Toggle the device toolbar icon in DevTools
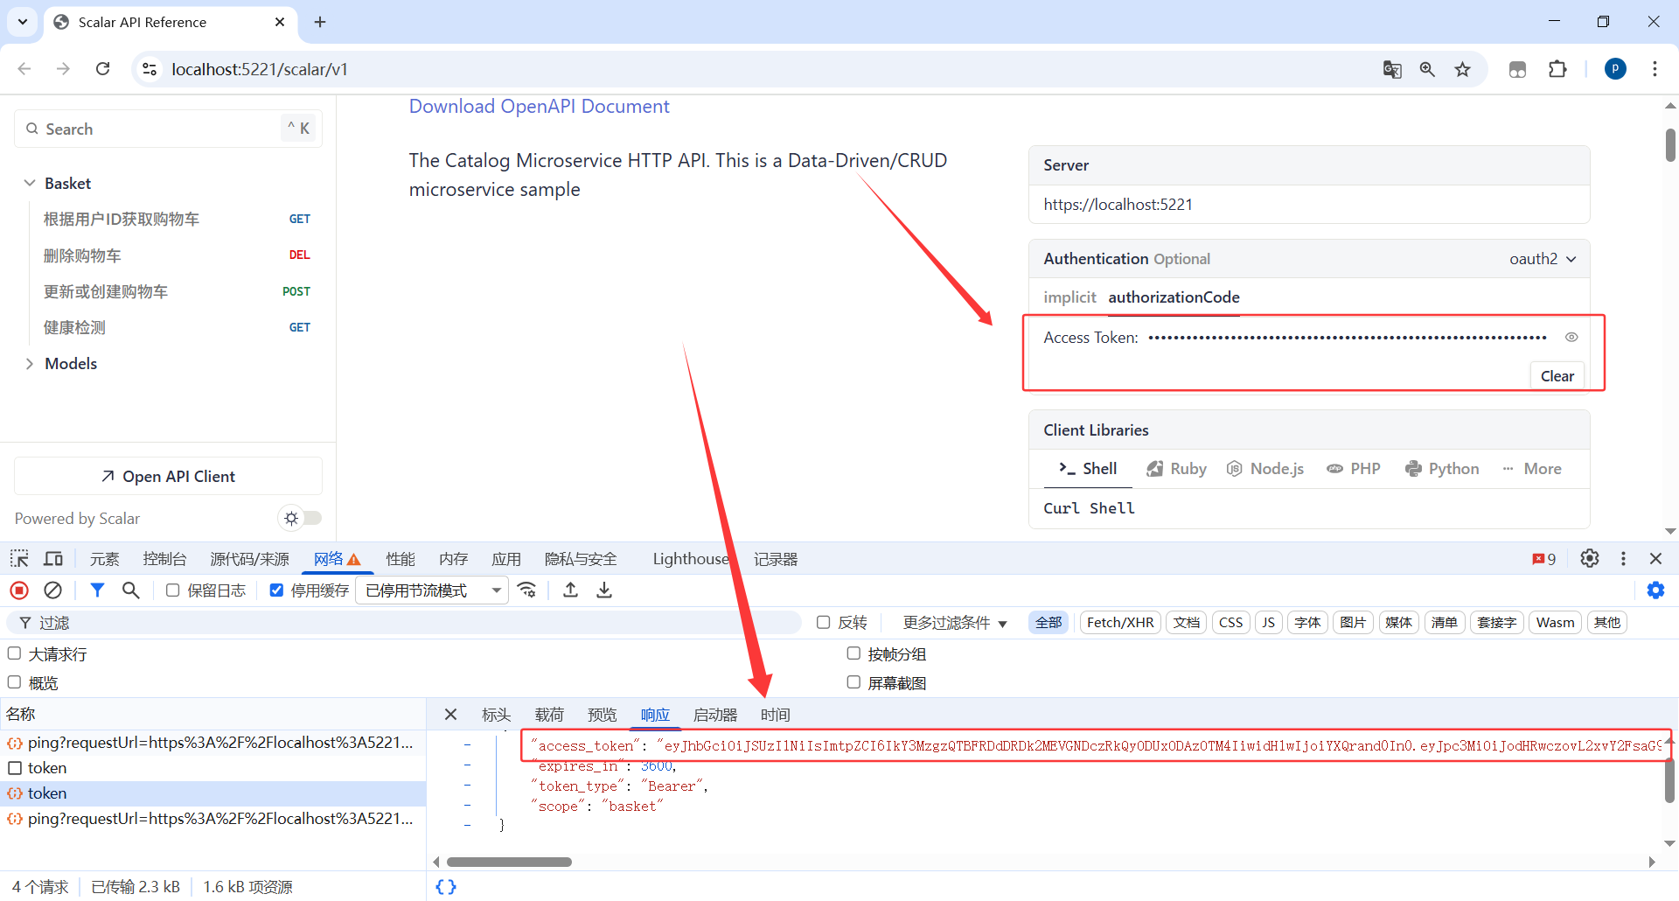 coord(53,559)
